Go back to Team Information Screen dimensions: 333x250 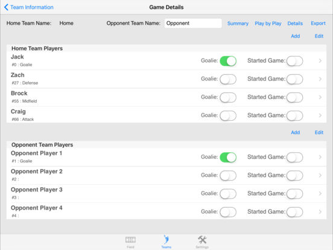click(29, 7)
